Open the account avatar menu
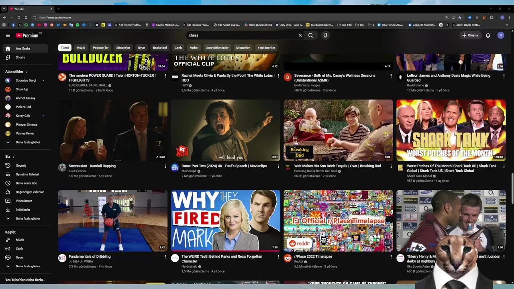 (501, 35)
